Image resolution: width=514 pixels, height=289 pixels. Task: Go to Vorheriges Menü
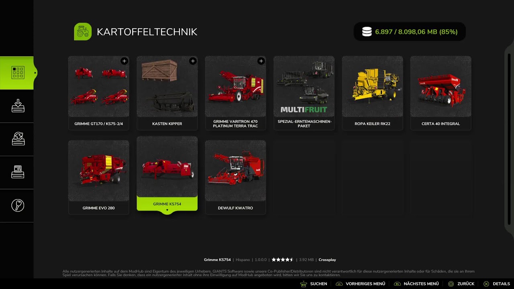pos(360,284)
